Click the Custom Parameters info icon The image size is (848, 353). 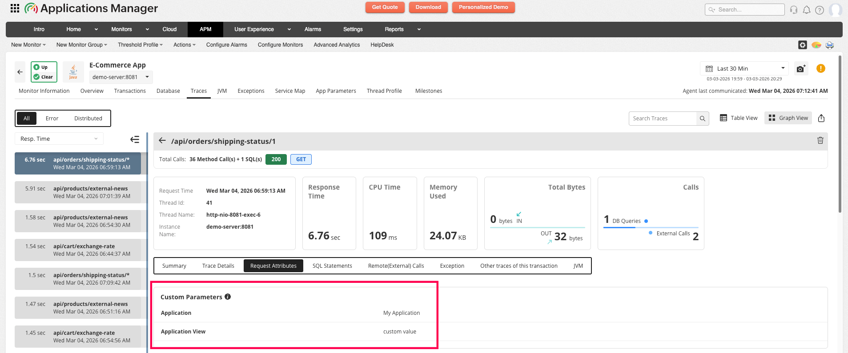(228, 297)
